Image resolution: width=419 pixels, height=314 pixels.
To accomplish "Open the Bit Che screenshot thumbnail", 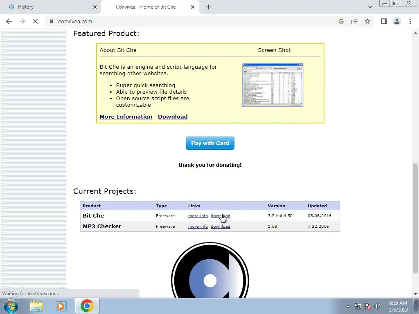I will [x=273, y=85].
